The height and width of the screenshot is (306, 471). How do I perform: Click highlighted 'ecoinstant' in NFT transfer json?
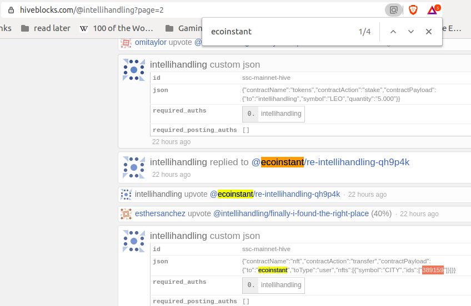pyautogui.click(x=273, y=270)
